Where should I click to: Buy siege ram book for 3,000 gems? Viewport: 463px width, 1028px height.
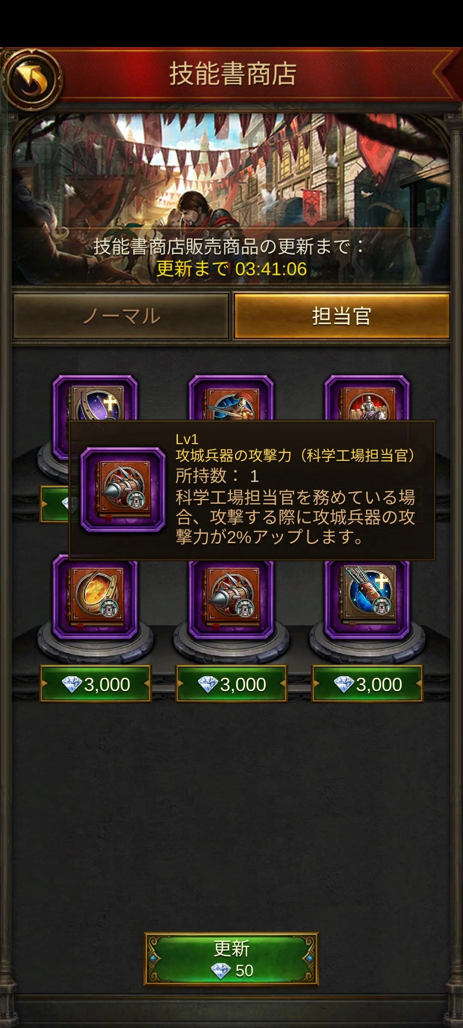click(231, 684)
